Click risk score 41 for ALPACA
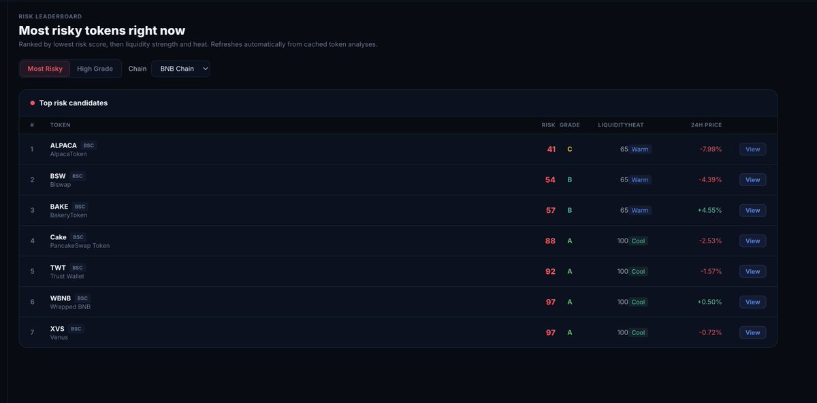This screenshot has height=403, width=817. [551, 150]
